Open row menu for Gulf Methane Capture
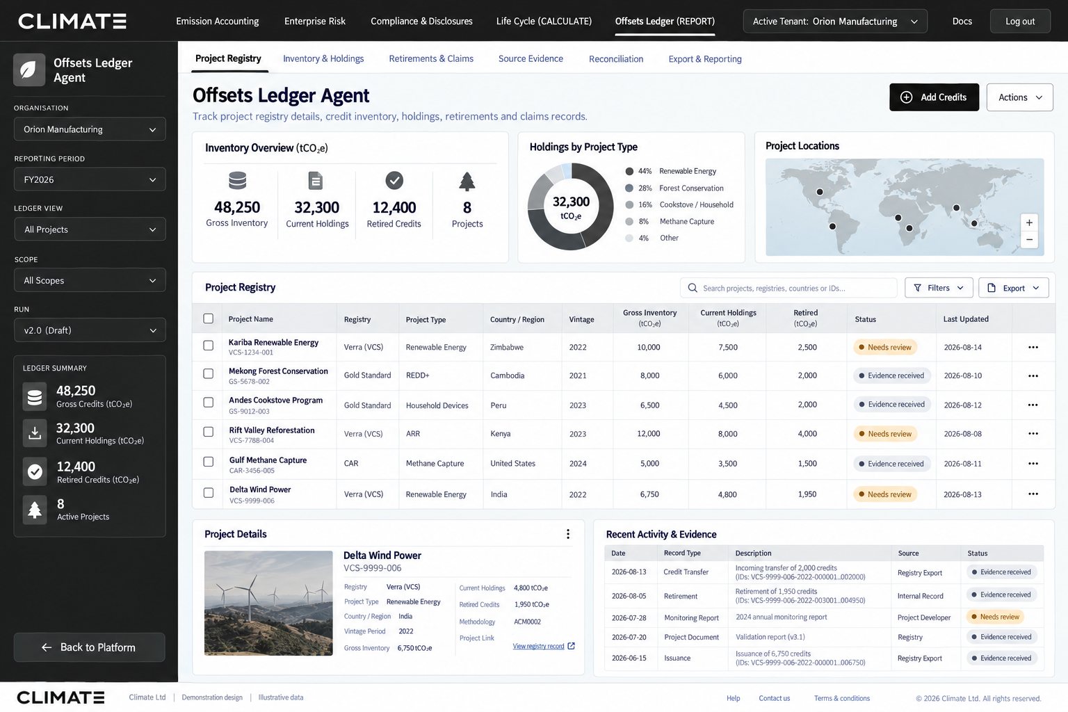The width and height of the screenshot is (1068, 712). pyautogui.click(x=1033, y=464)
